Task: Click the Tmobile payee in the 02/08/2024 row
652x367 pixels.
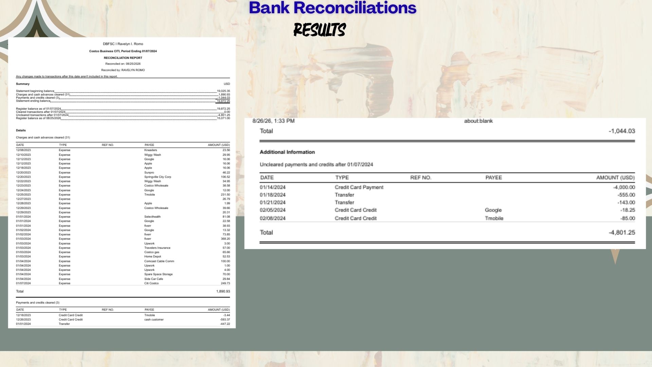Action: point(494,219)
